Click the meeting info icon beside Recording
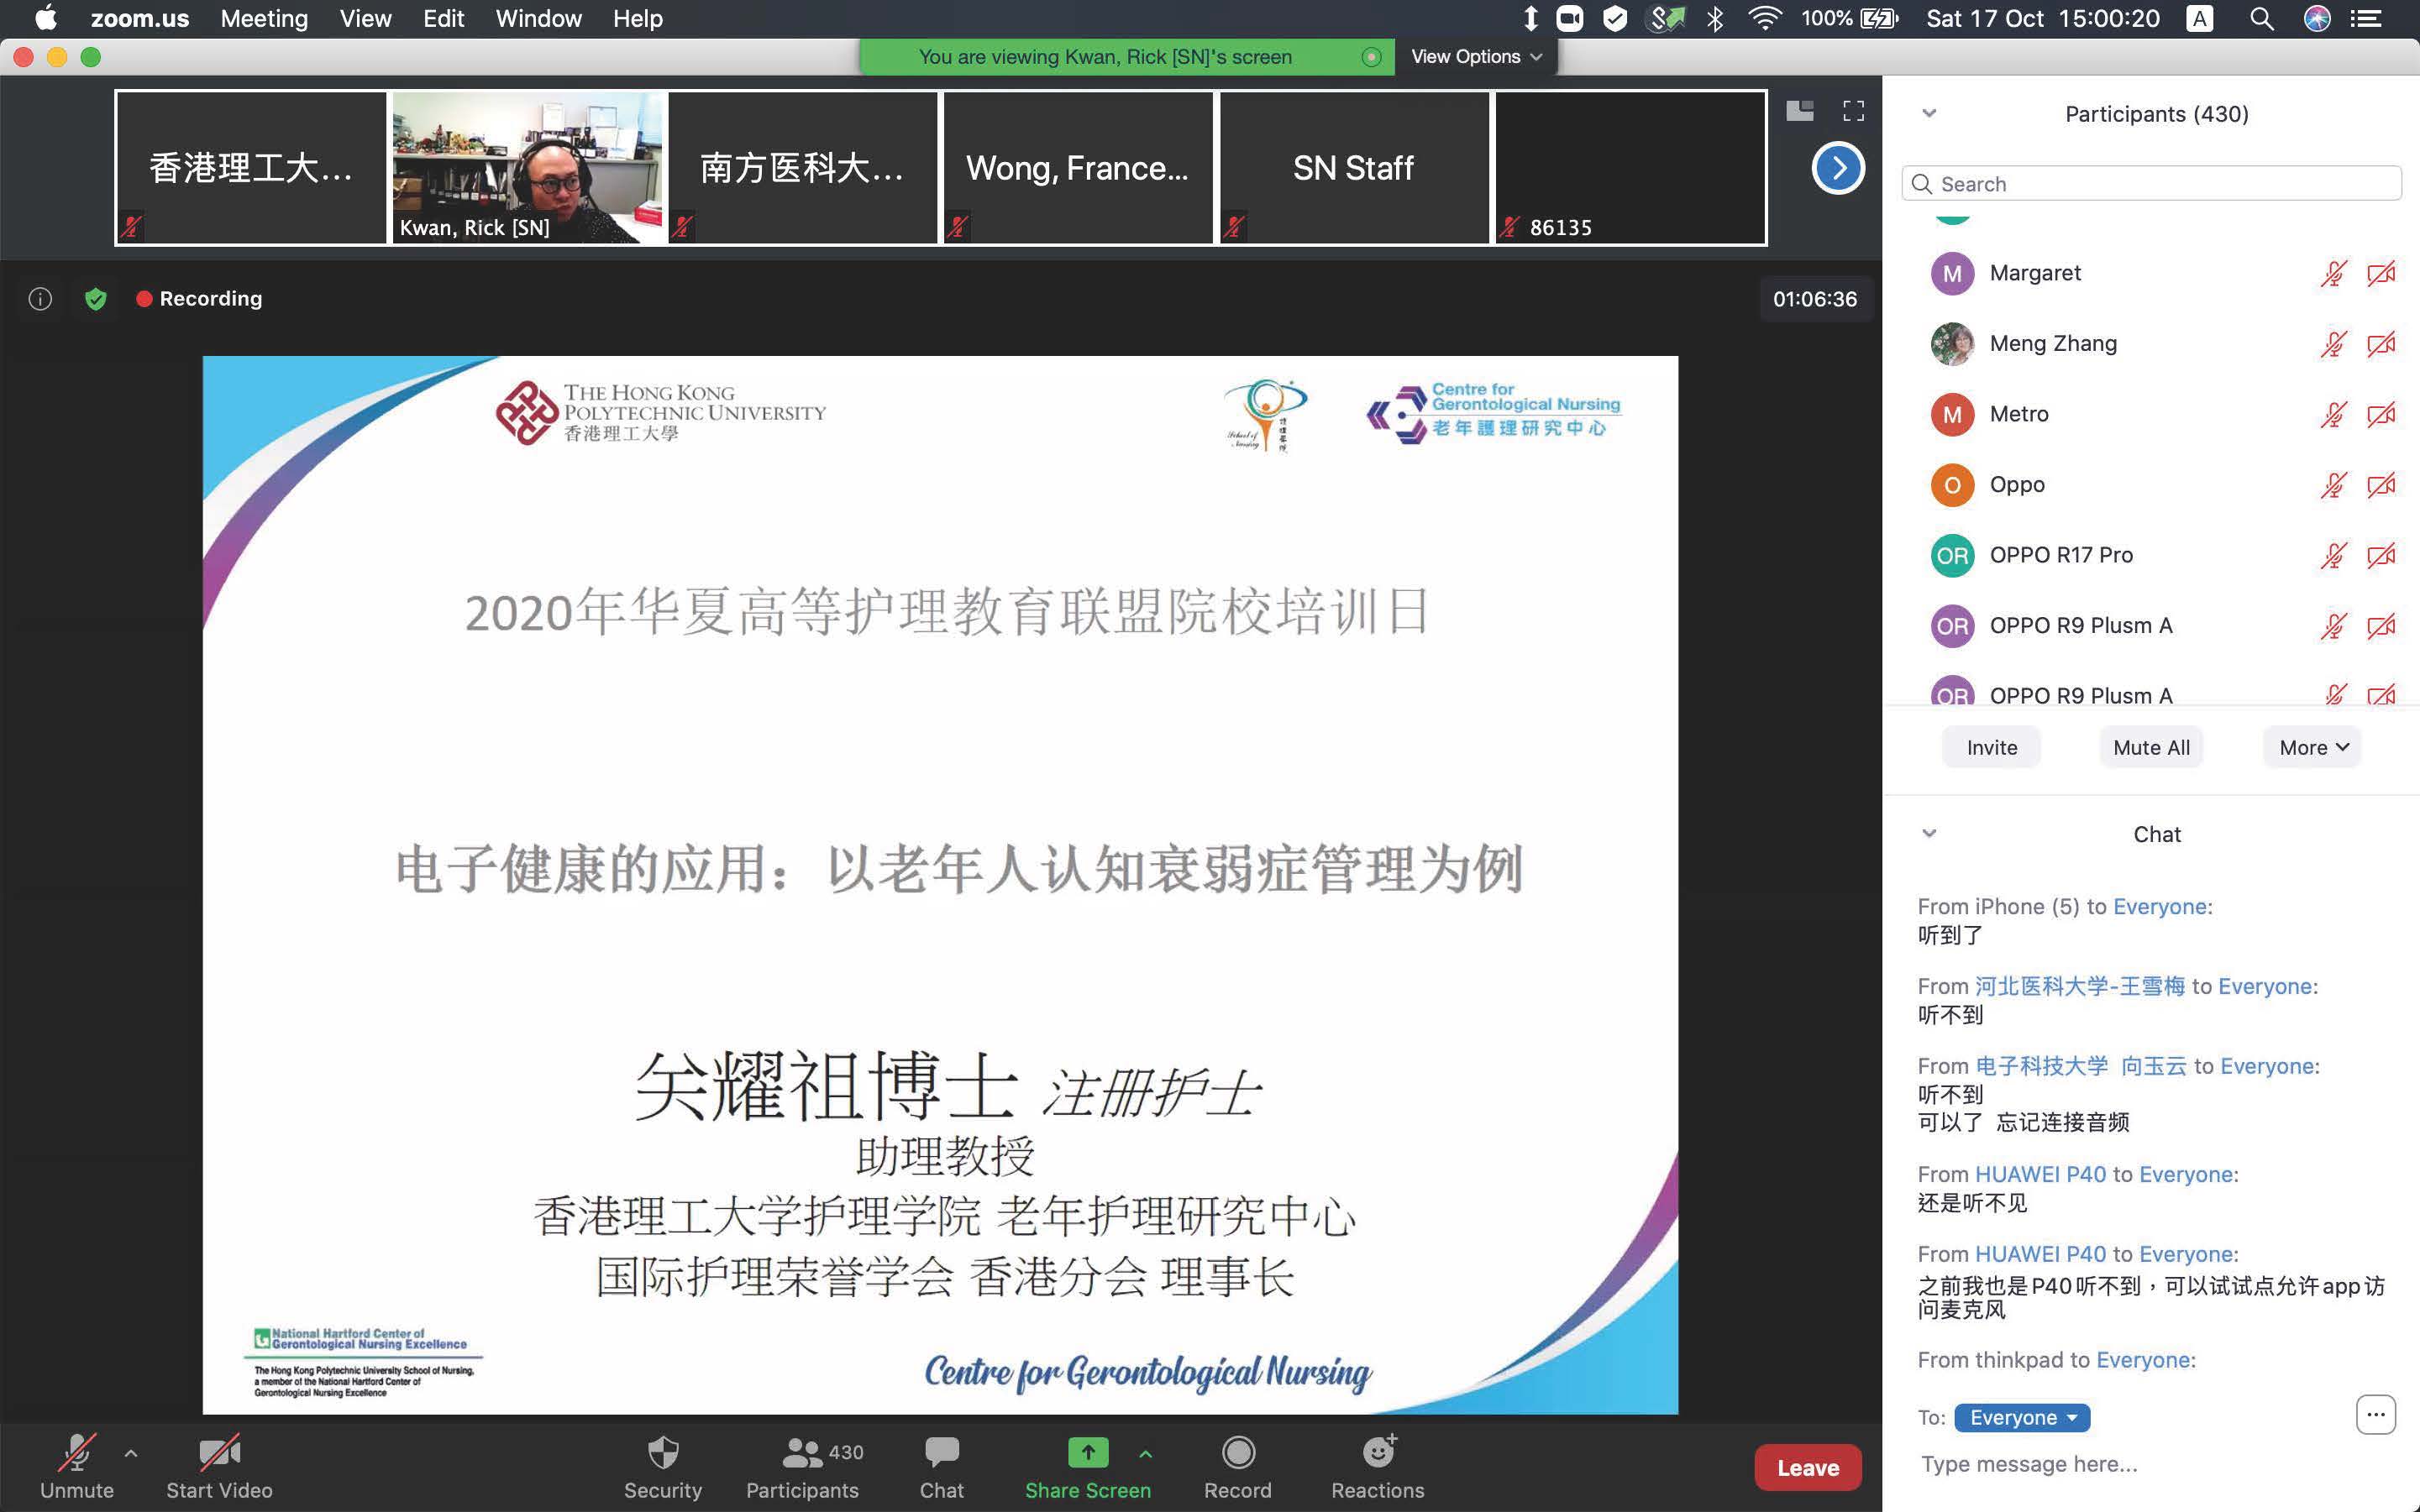 point(40,299)
